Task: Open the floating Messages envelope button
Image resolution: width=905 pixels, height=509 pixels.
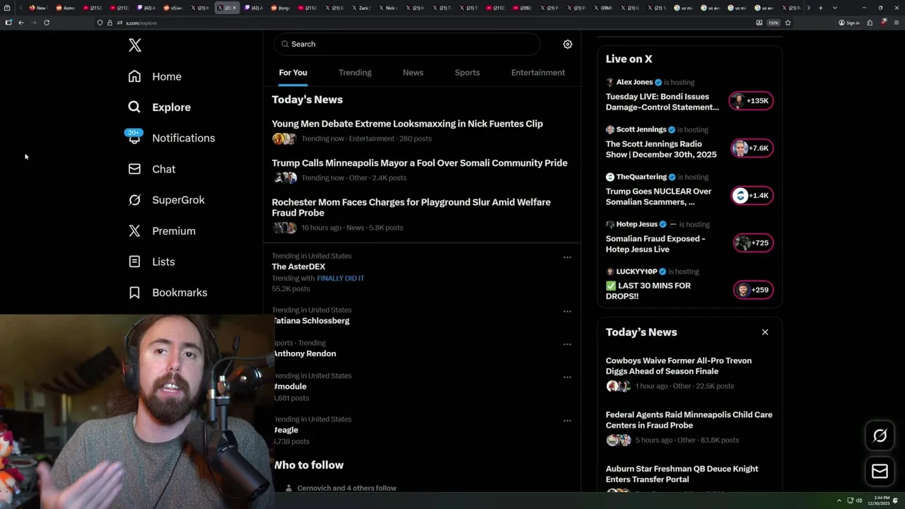Action: pos(880,471)
